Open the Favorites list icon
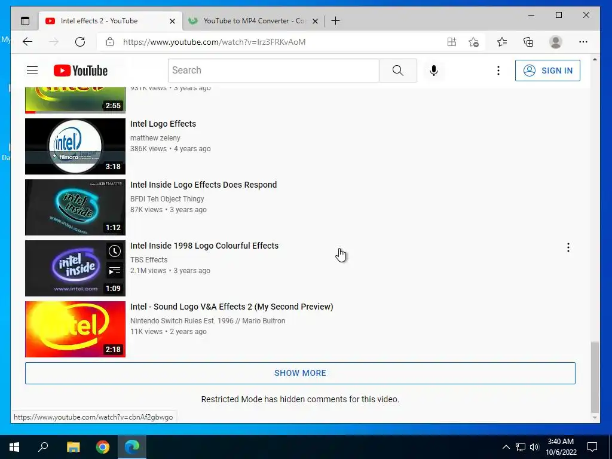Viewport: 612px width, 459px height. click(x=502, y=42)
